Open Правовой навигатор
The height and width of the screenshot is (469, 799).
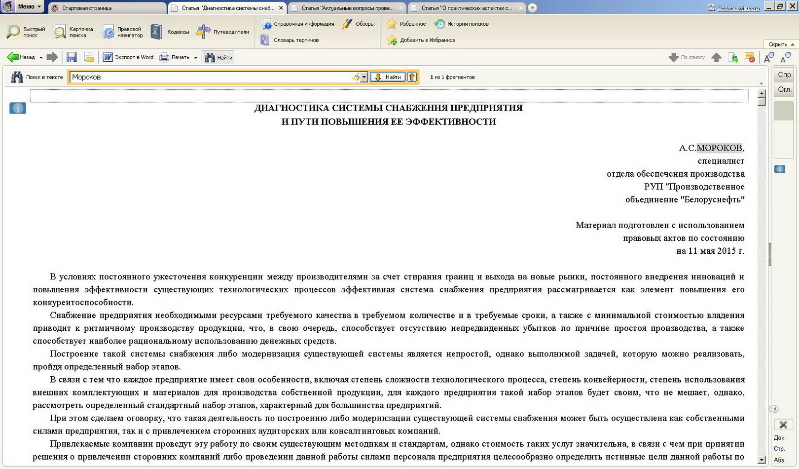[x=122, y=32]
